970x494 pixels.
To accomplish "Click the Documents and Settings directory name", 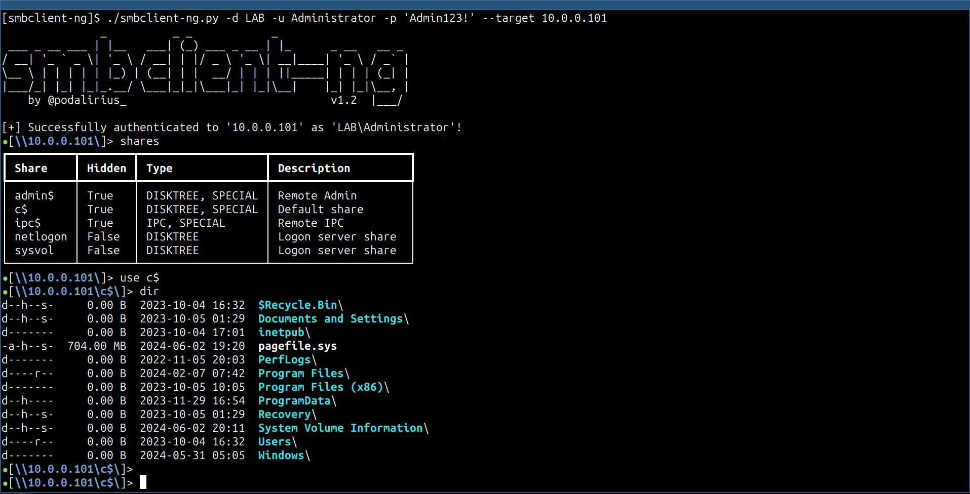I will (x=330, y=319).
